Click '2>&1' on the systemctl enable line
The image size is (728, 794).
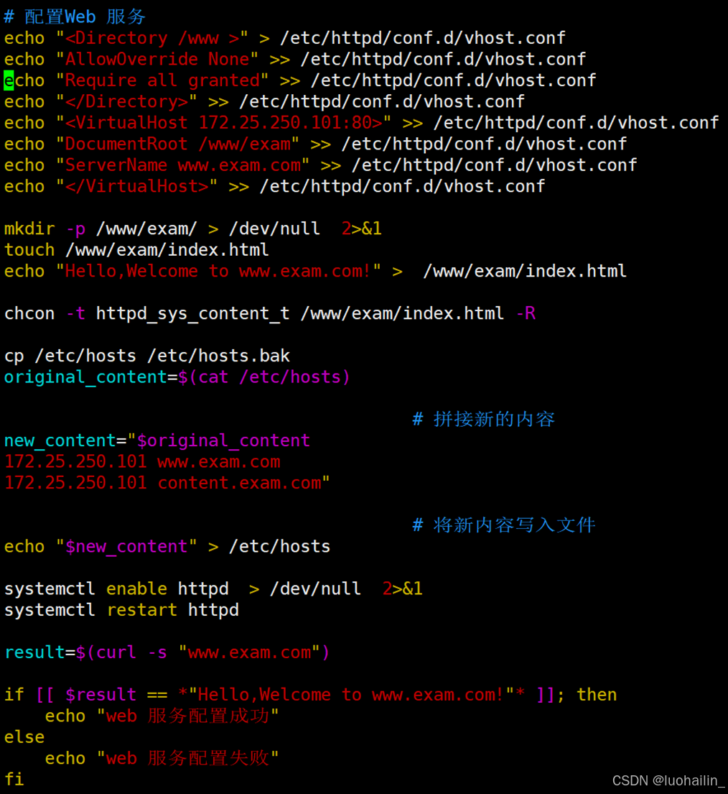tap(402, 589)
